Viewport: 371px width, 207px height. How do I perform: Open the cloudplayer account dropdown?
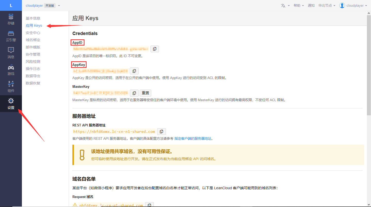[353, 5]
